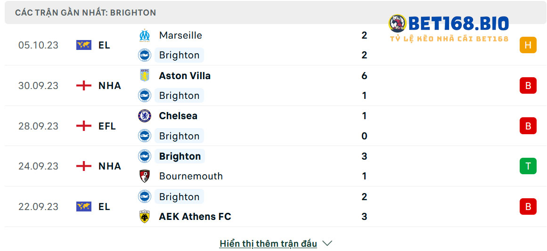Click the Aston Villa club crest
Image resolution: width=547 pixels, height=251 pixels.
tap(145, 75)
